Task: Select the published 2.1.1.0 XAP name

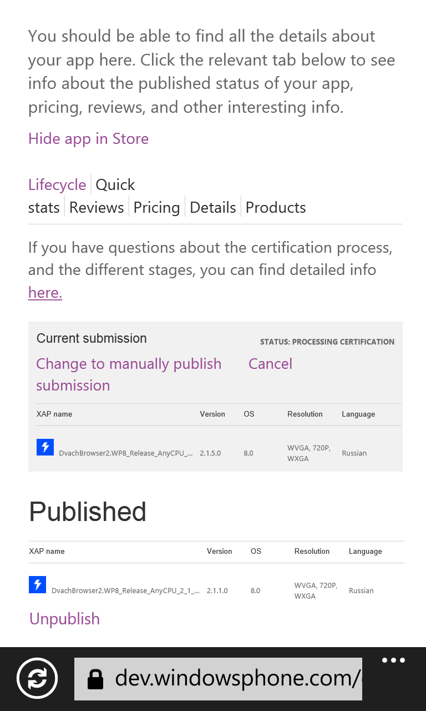Action: click(126, 590)
